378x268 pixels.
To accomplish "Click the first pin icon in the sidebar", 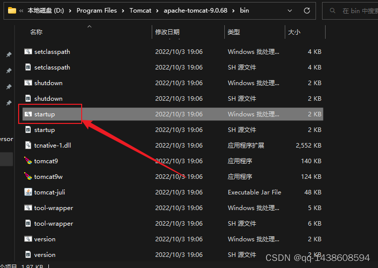I will pyautogui.click(x=9, y=55).
